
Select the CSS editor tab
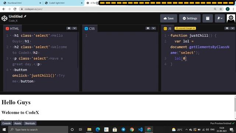pos(90,28)
